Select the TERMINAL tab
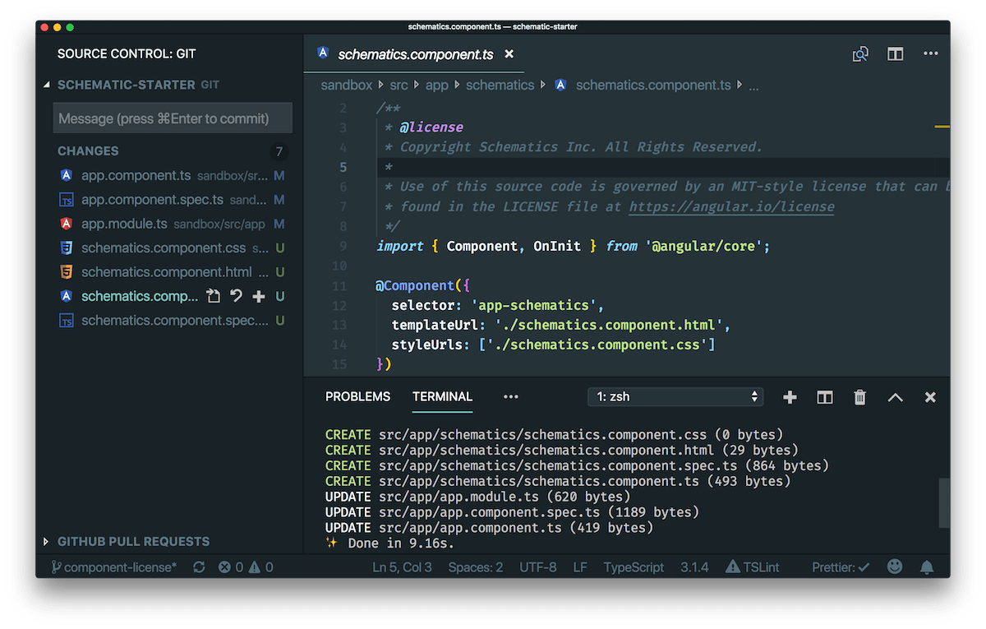 pyautogui.click(x=443, y=397)
